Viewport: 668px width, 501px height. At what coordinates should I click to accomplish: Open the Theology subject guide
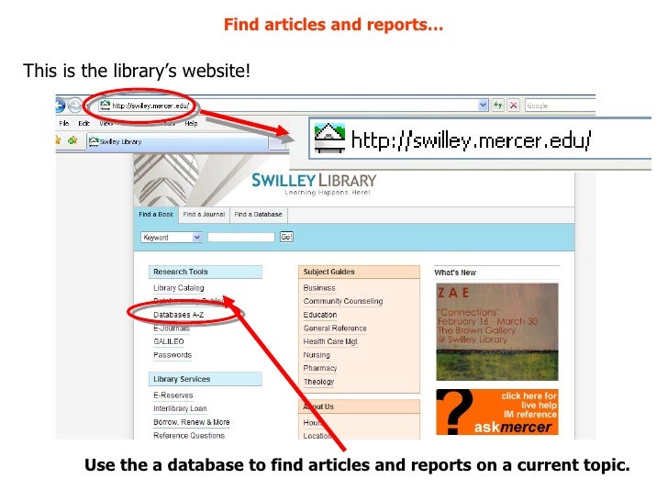click(318, 382)
